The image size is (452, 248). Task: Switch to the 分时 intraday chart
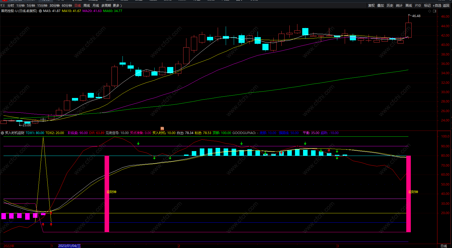[11, 6]
